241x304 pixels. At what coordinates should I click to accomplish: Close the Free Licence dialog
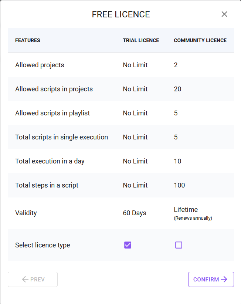click(224, 14)
